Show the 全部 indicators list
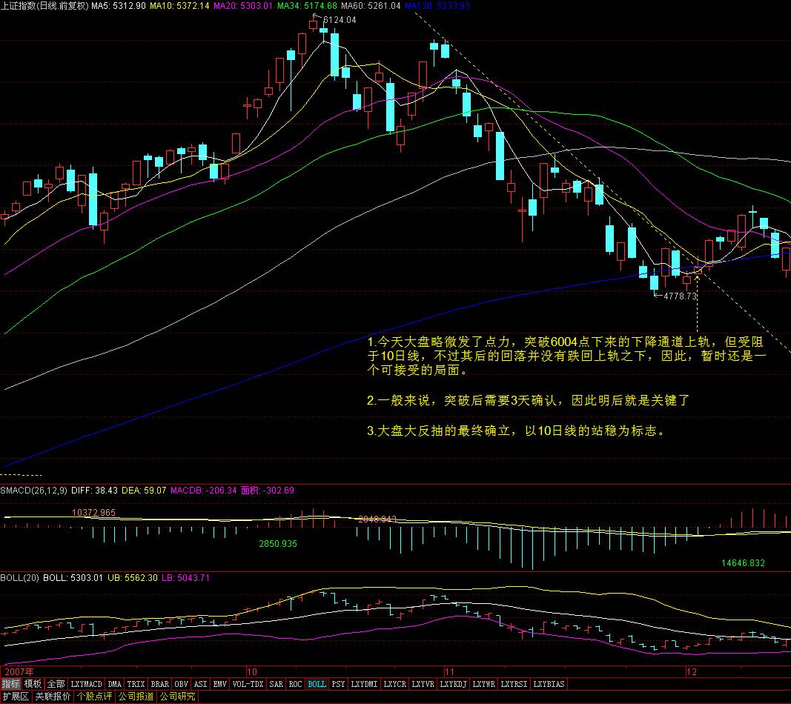Screen dimensions: 791x704 click(56, 684)
